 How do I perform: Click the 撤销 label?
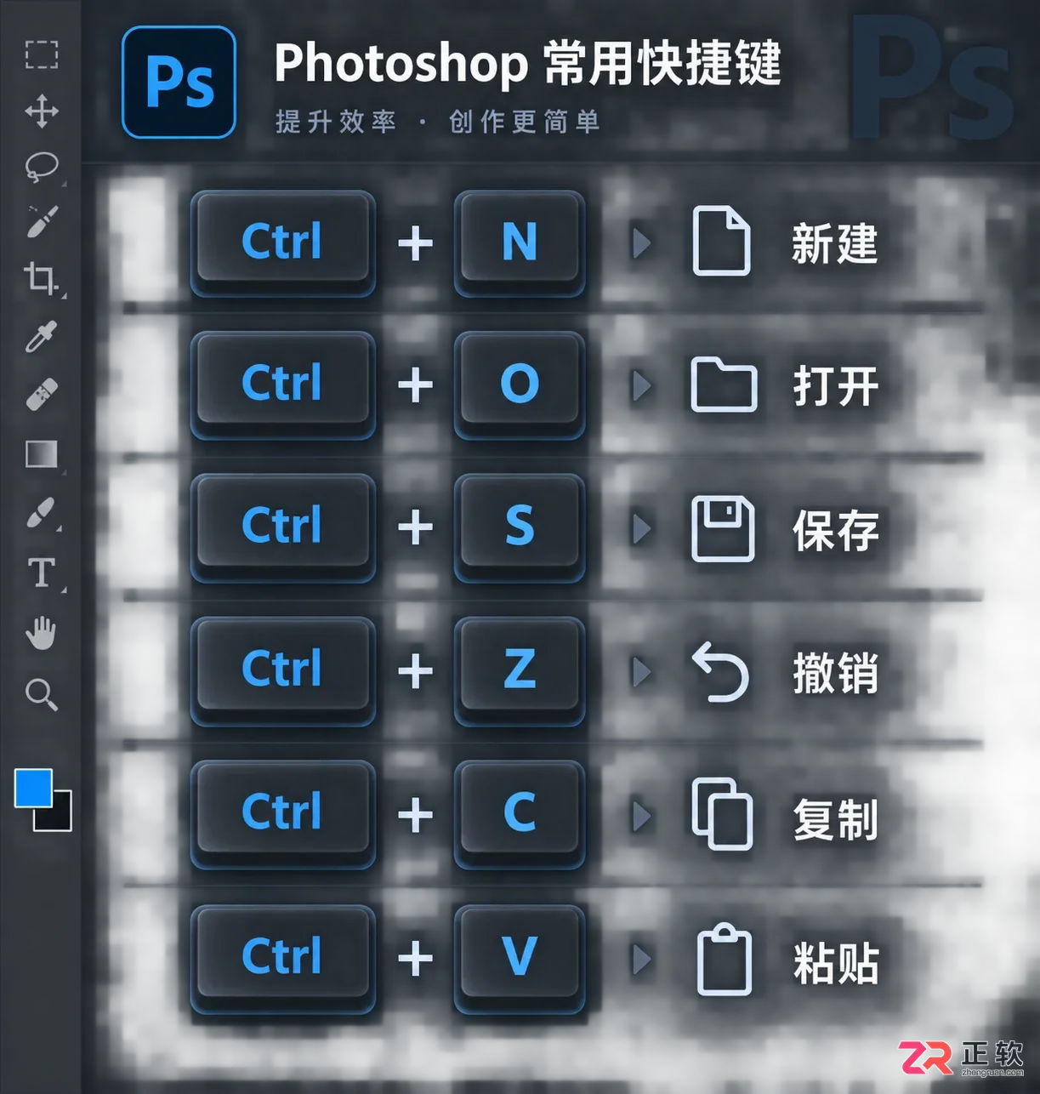tap(836, 674)
